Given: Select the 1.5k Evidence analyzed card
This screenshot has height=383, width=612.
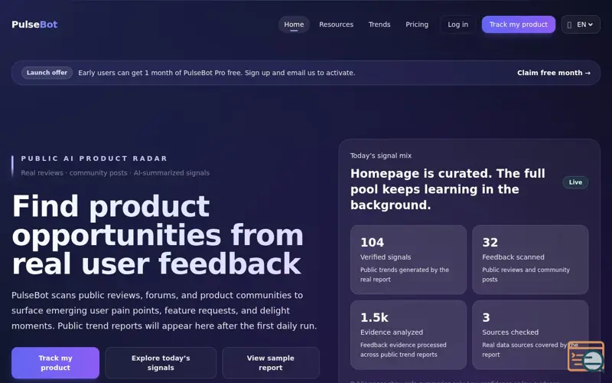Looking at the screenshot, I should click(x=409, y=335).
